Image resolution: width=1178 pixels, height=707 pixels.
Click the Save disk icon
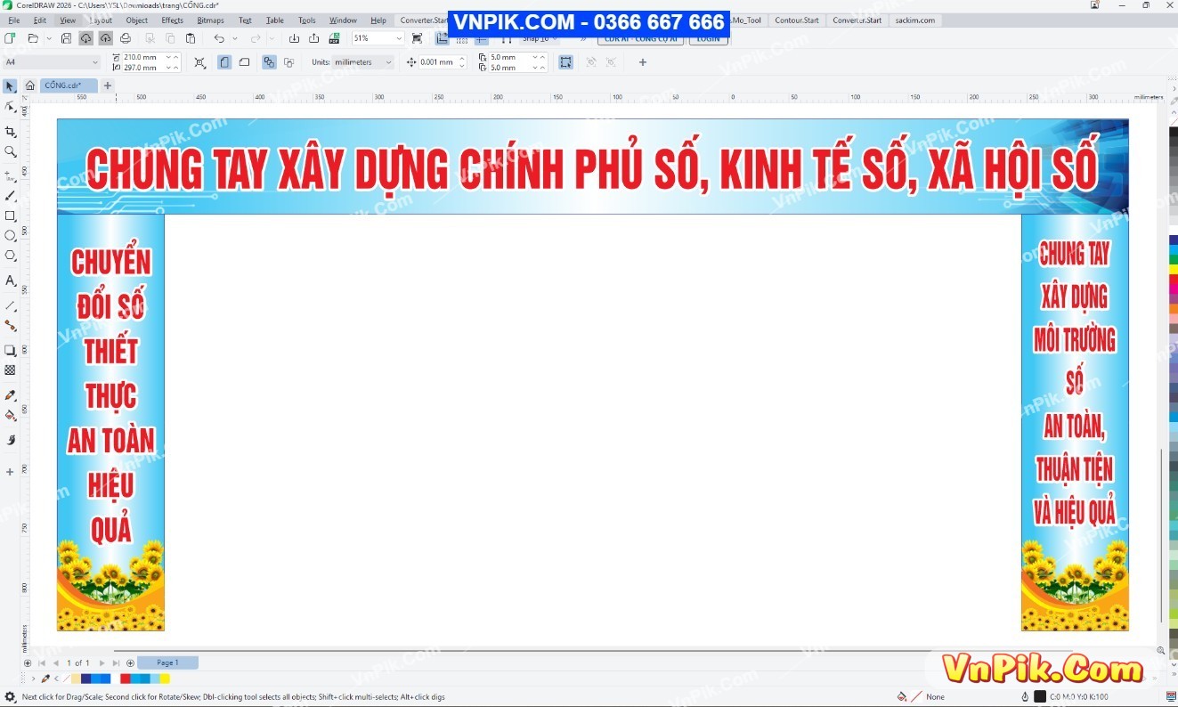click(x=66, y=38)
